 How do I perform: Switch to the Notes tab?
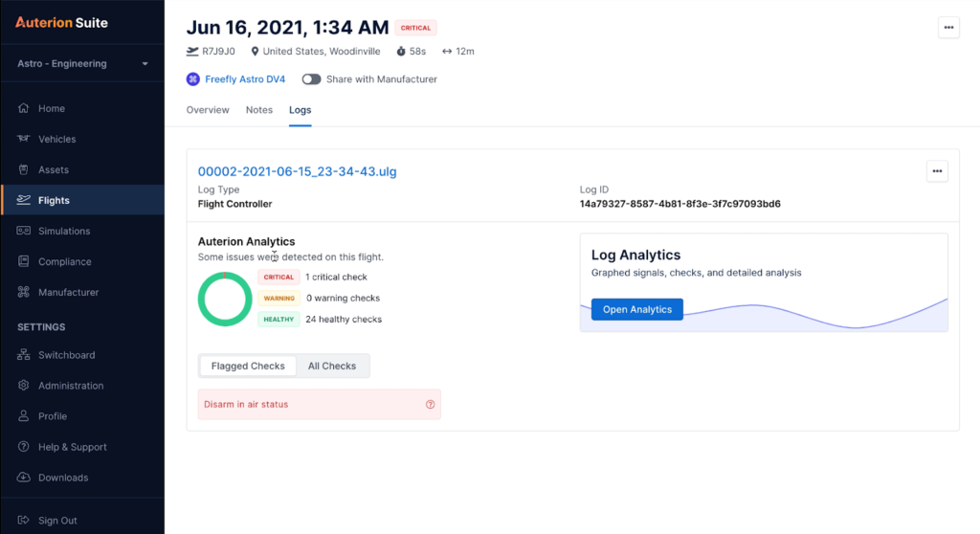coord(258,110)
